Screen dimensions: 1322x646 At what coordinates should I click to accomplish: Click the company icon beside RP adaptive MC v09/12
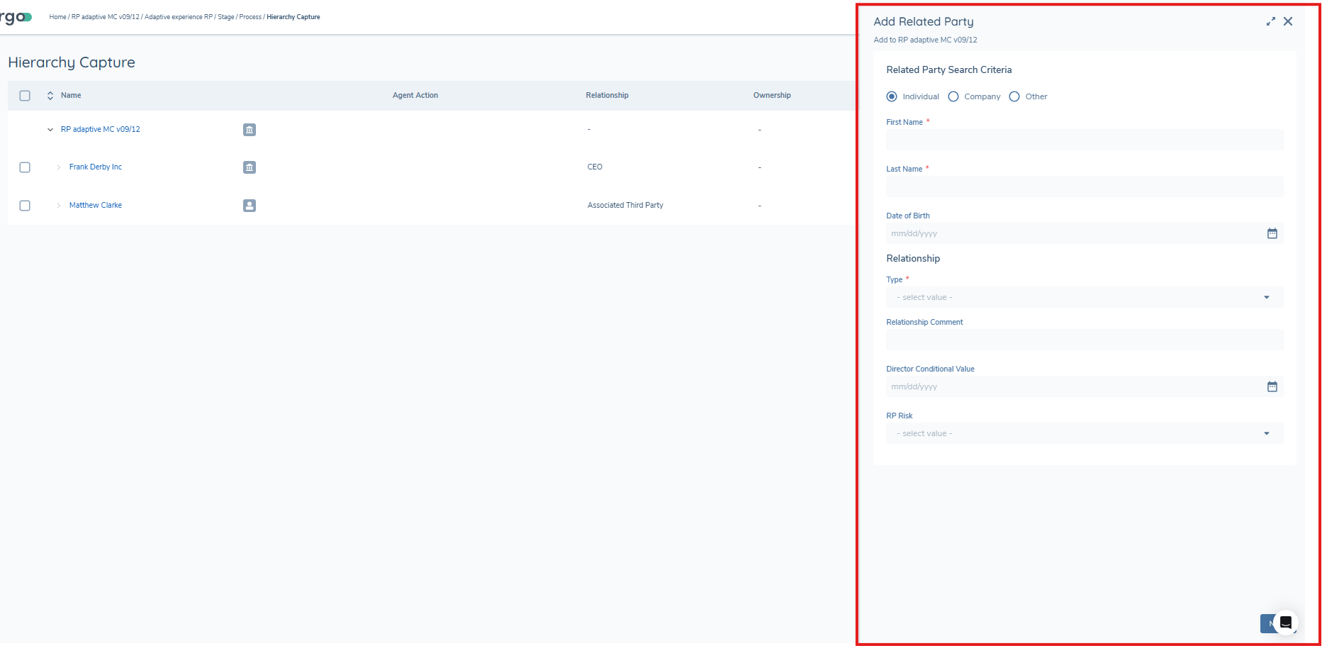pyautogui.click(x=250, y=130)
